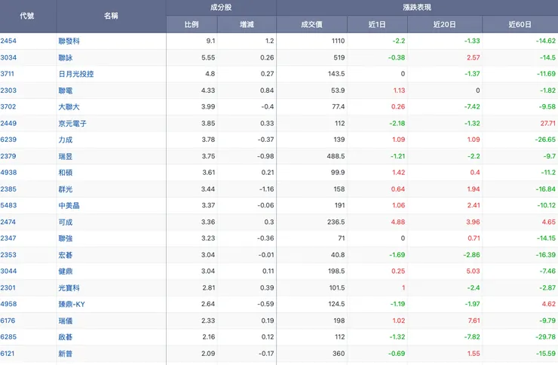The image size is (558, 365).
Task: Sort by 近1日 column header
Action: tap(377, 25)
